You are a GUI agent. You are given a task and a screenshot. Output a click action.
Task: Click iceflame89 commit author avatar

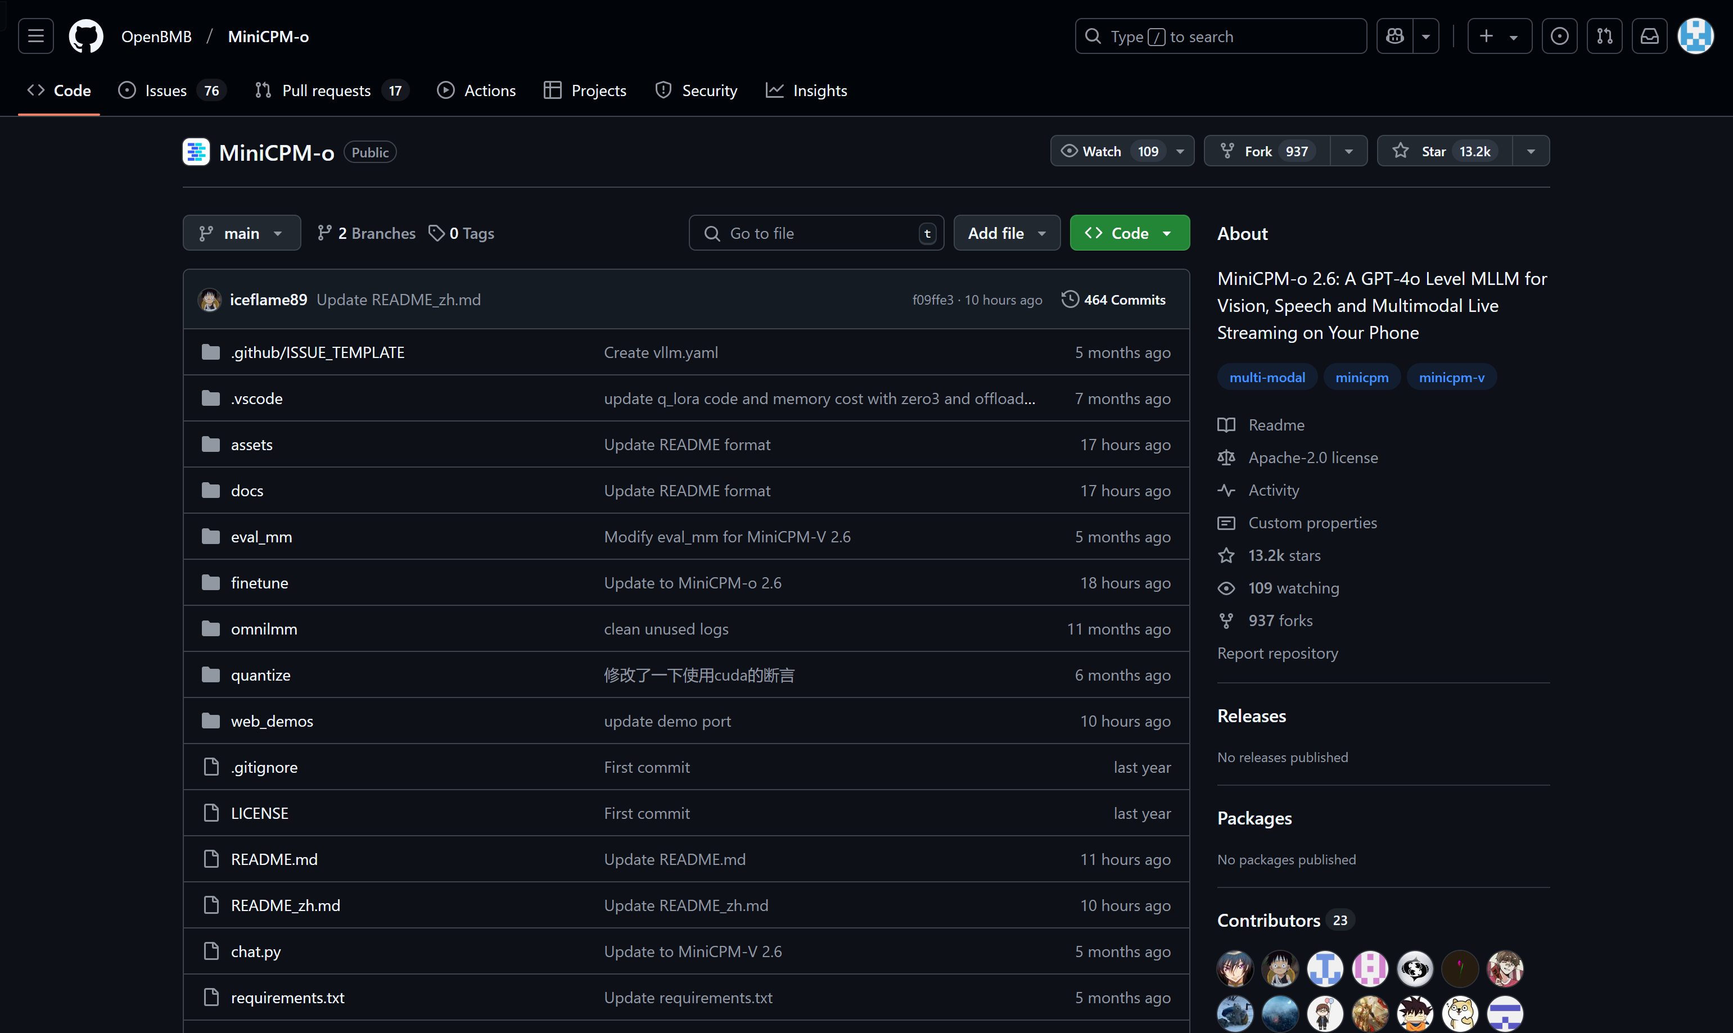tap(210, 300)
